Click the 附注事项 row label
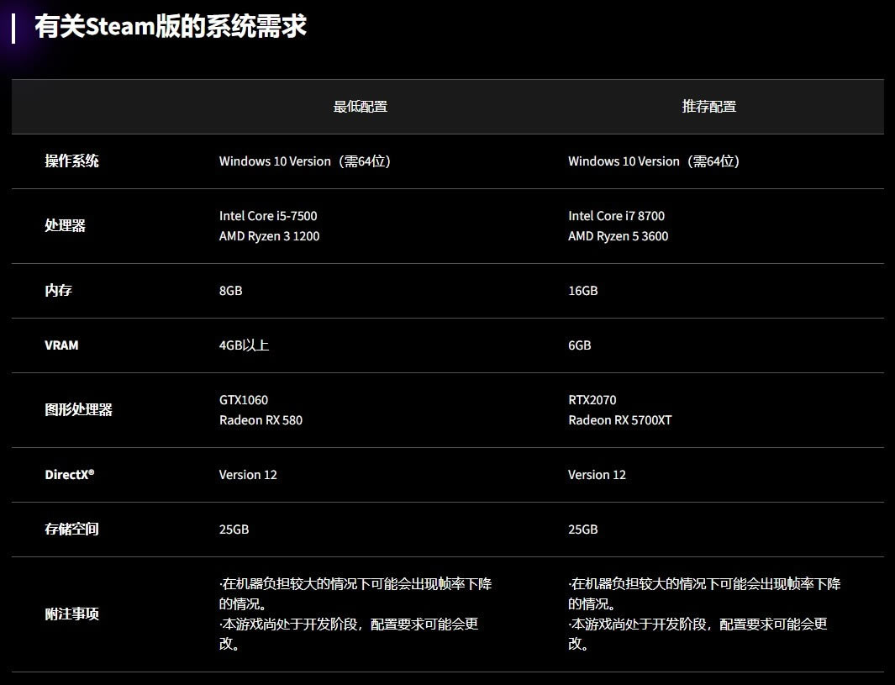 [x=71, y=614]
